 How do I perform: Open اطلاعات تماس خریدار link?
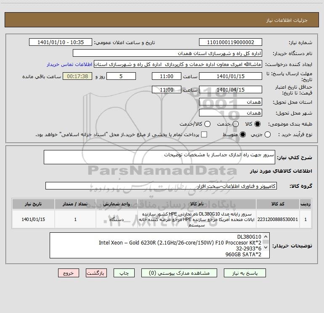69,64
